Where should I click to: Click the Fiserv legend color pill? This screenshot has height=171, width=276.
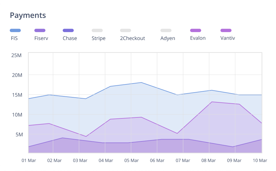coord(40,31)
